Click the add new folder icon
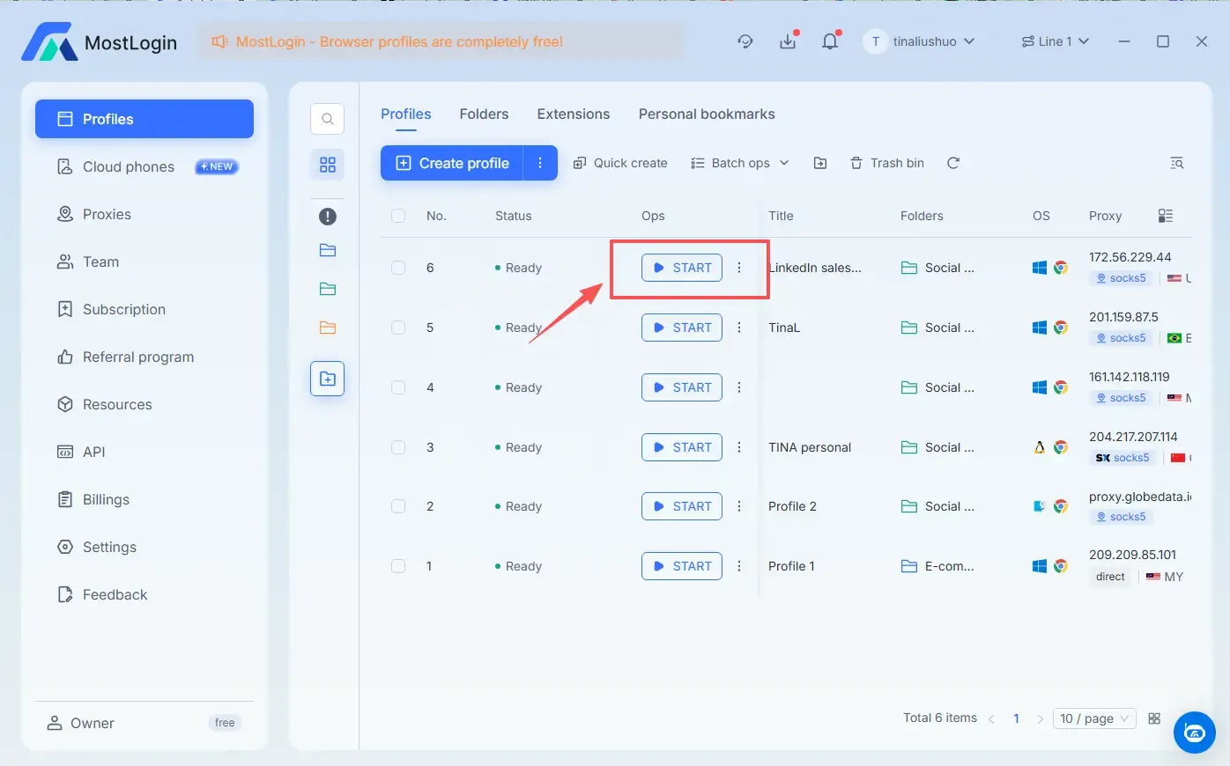The height and width of the screenshot is (766, 1230). tap(327, 379)
